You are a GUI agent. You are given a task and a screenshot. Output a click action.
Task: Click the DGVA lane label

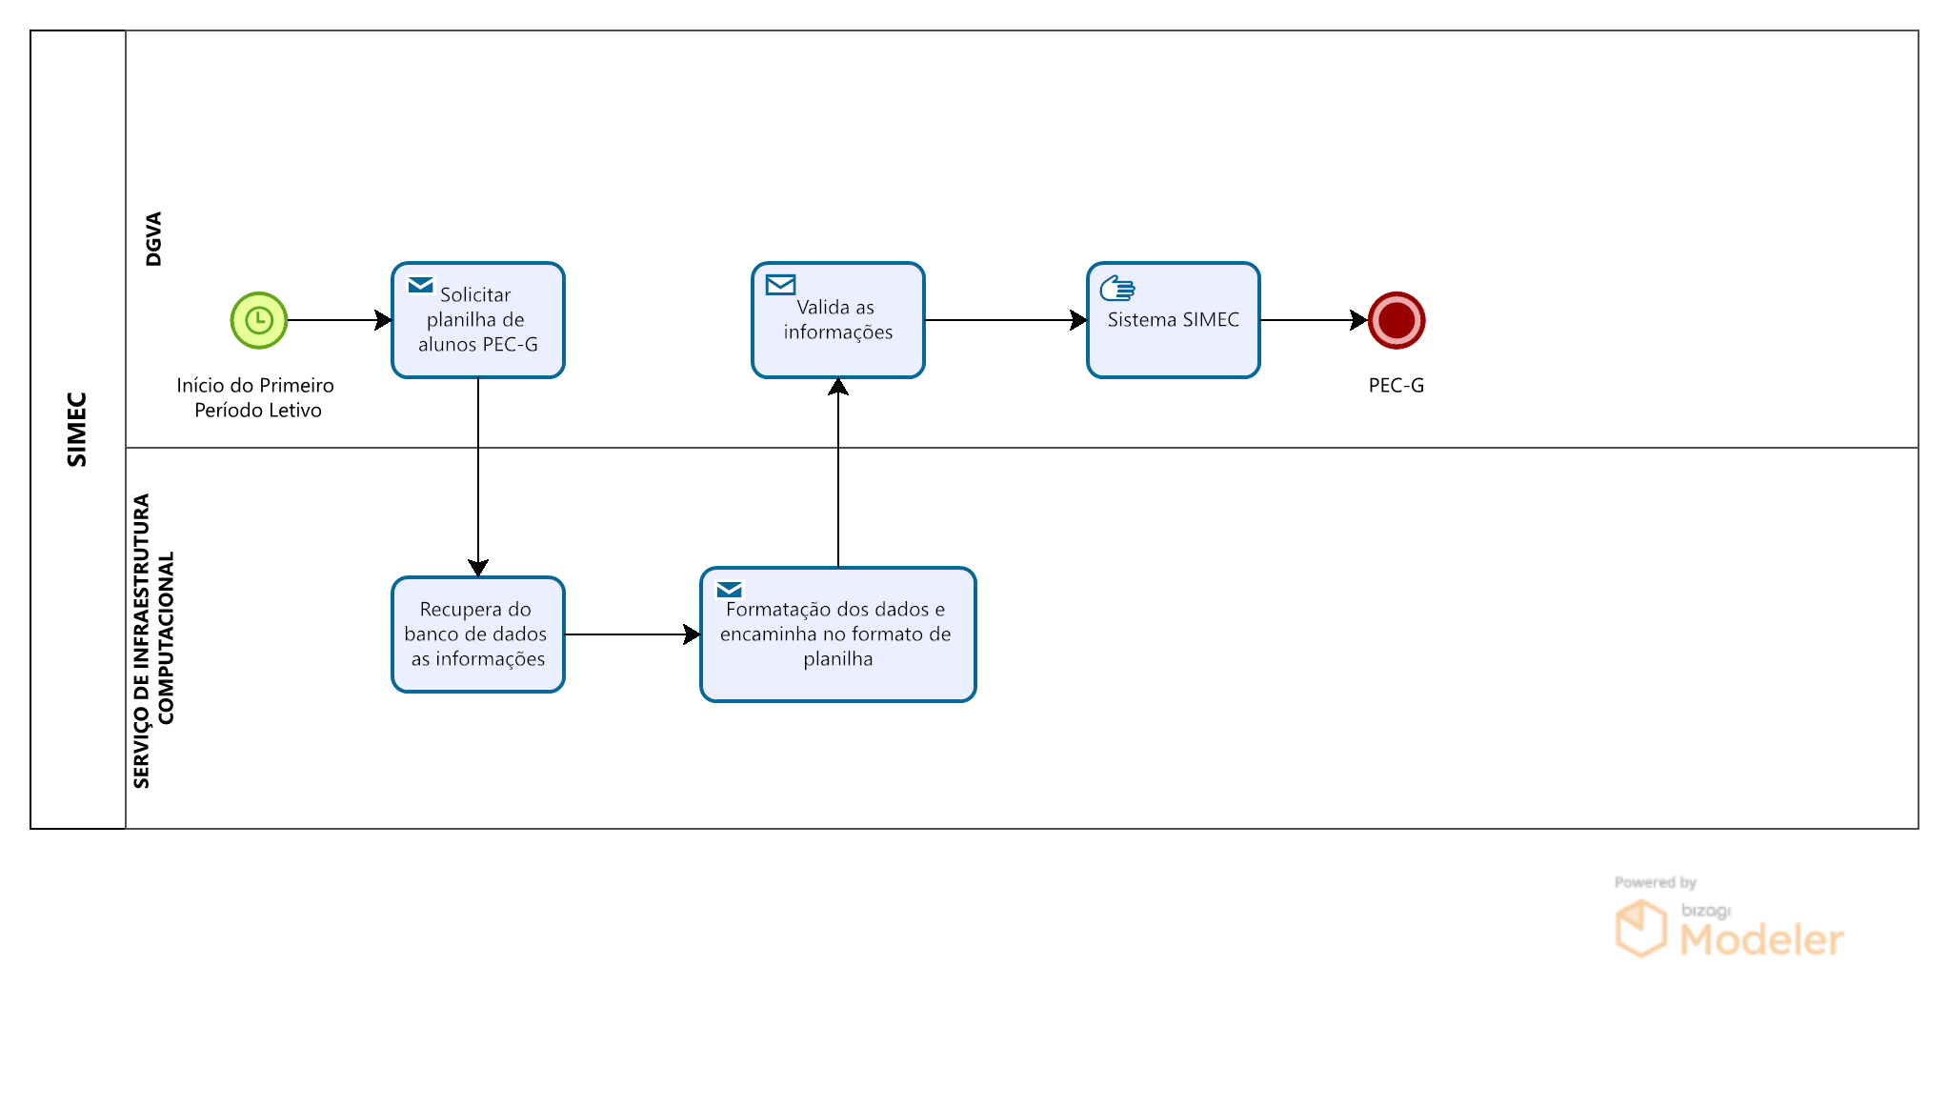coord(153,238)
